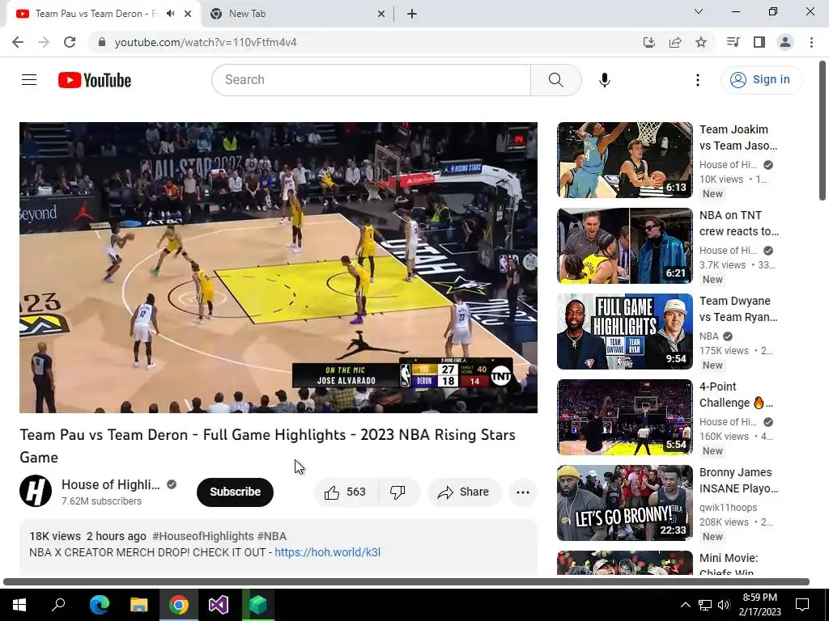Open House of Highlights channel avatar

click(36, 491)
